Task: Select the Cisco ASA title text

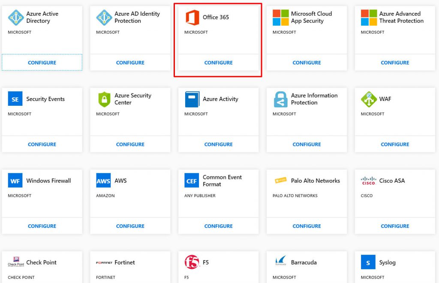Action: point(392,180)
